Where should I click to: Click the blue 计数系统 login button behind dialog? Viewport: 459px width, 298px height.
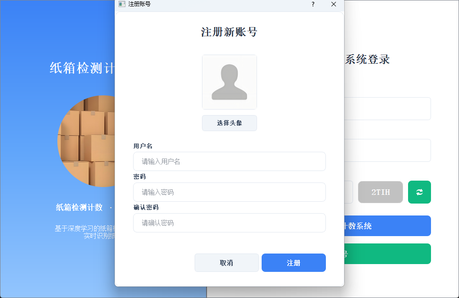pyautogui.click(x=387, y=226)
